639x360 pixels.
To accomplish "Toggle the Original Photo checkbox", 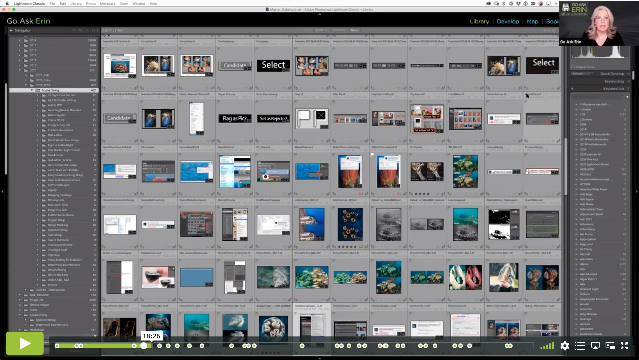I will point(573,67).
